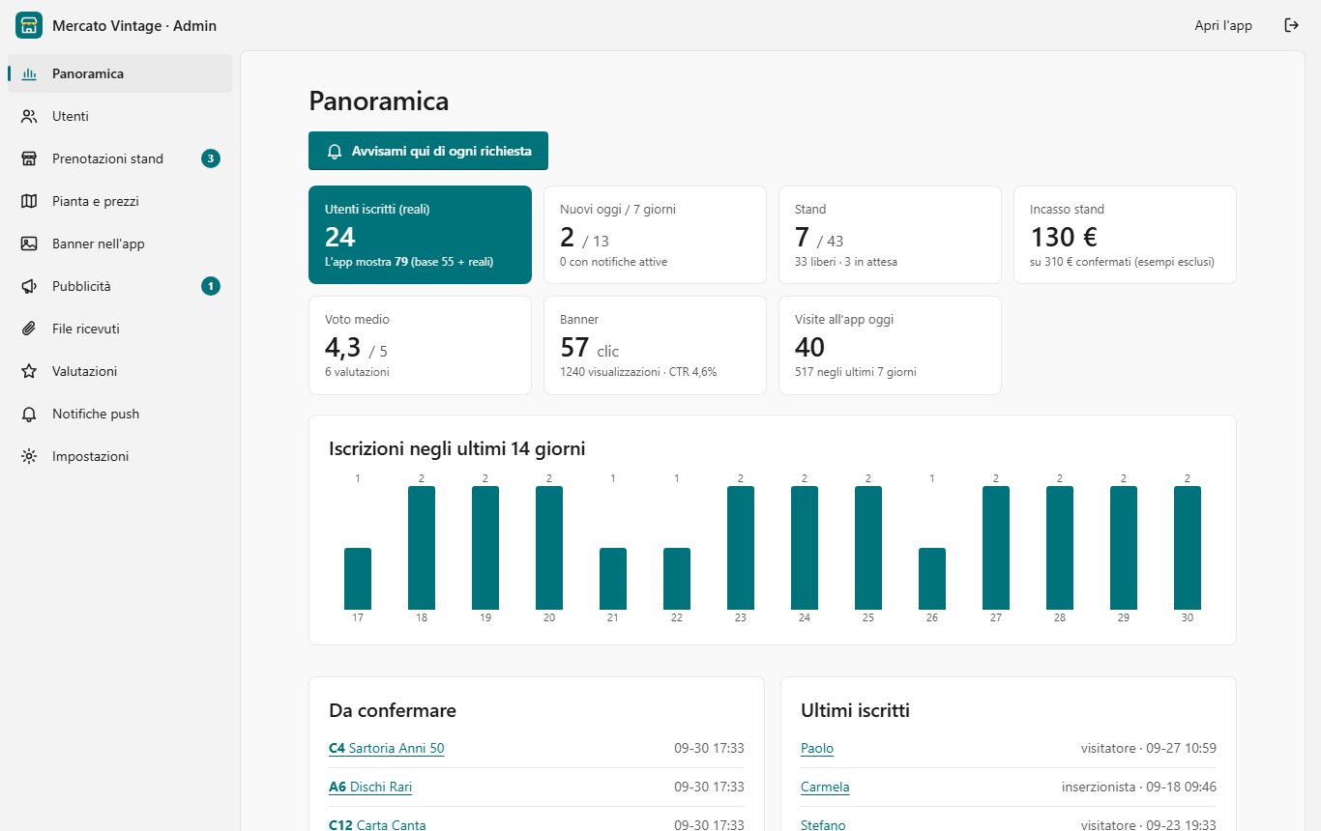The image size is (1321, 831).
Task: Click the Mercato Vintage storefront logo icon
Action: (x=29, y=25)
